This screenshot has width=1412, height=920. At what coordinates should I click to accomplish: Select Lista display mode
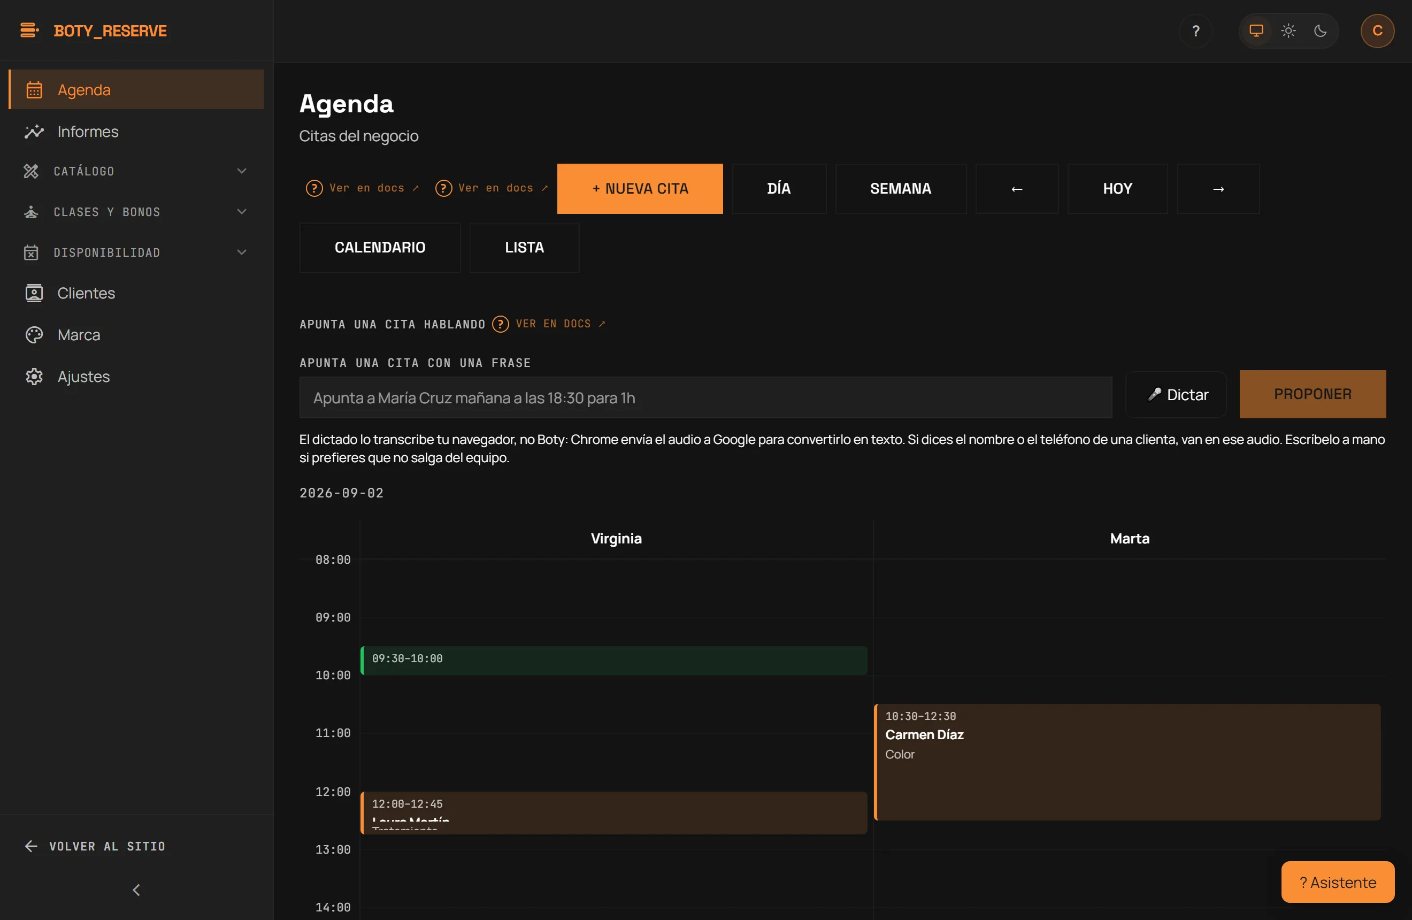(x=524, y=247)
